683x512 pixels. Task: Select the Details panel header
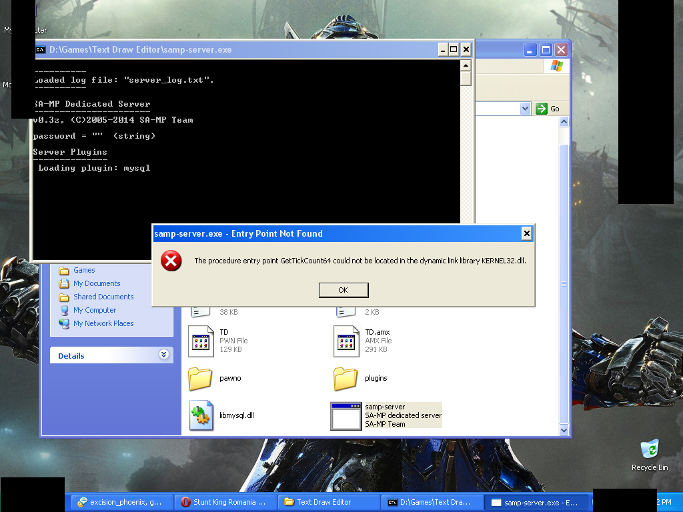coord(111,355)
